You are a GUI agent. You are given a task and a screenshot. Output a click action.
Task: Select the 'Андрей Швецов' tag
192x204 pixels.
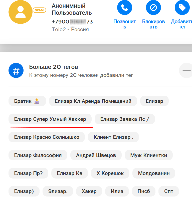(x=96, y=155)
